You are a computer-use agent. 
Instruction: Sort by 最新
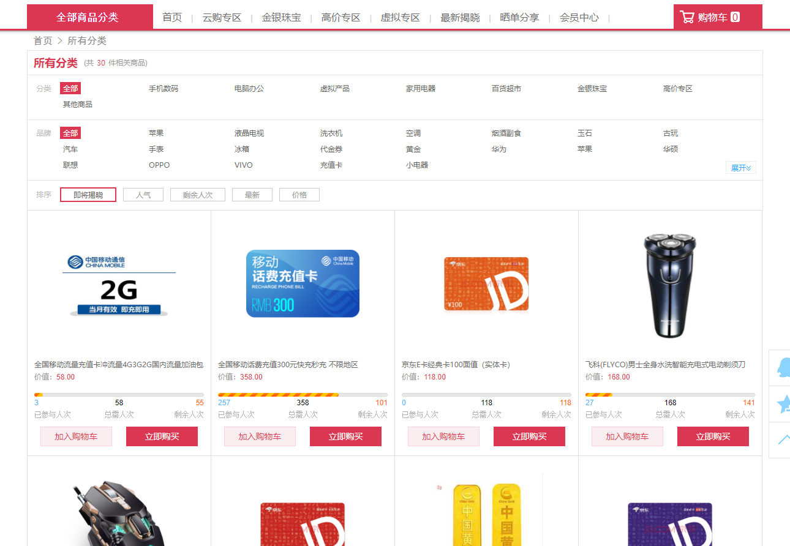coord(252,195)
